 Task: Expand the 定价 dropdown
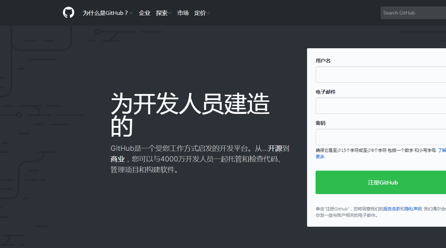pyautogui.click(x=201, y=13)
